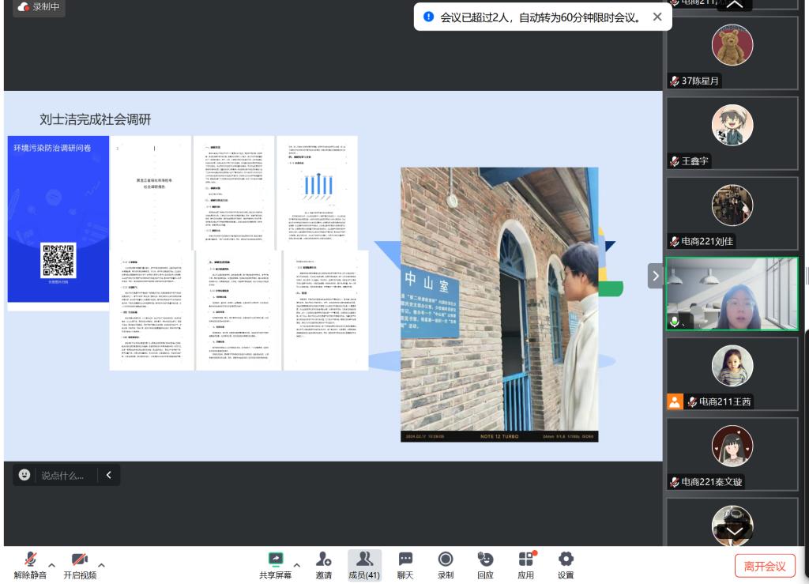This screenshot has width=809, height=584.
Task: Open the 邀请 invite icon
Action: [x=323, y=560]
